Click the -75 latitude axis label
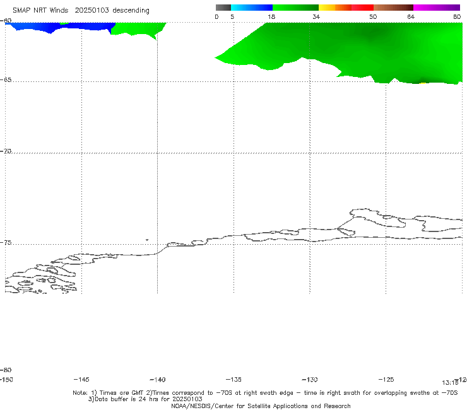 coord(6,242)
